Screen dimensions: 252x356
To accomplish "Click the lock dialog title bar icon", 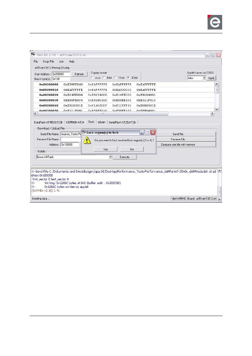I will tap(84, 132).
